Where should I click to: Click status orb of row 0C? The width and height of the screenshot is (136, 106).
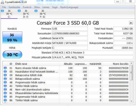click(5, 79)
